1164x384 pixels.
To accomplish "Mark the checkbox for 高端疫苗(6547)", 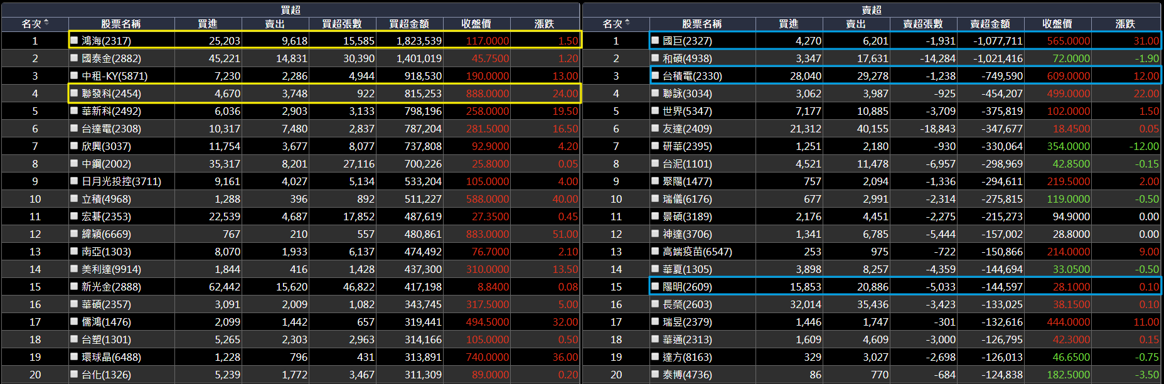I will [655, 251].
